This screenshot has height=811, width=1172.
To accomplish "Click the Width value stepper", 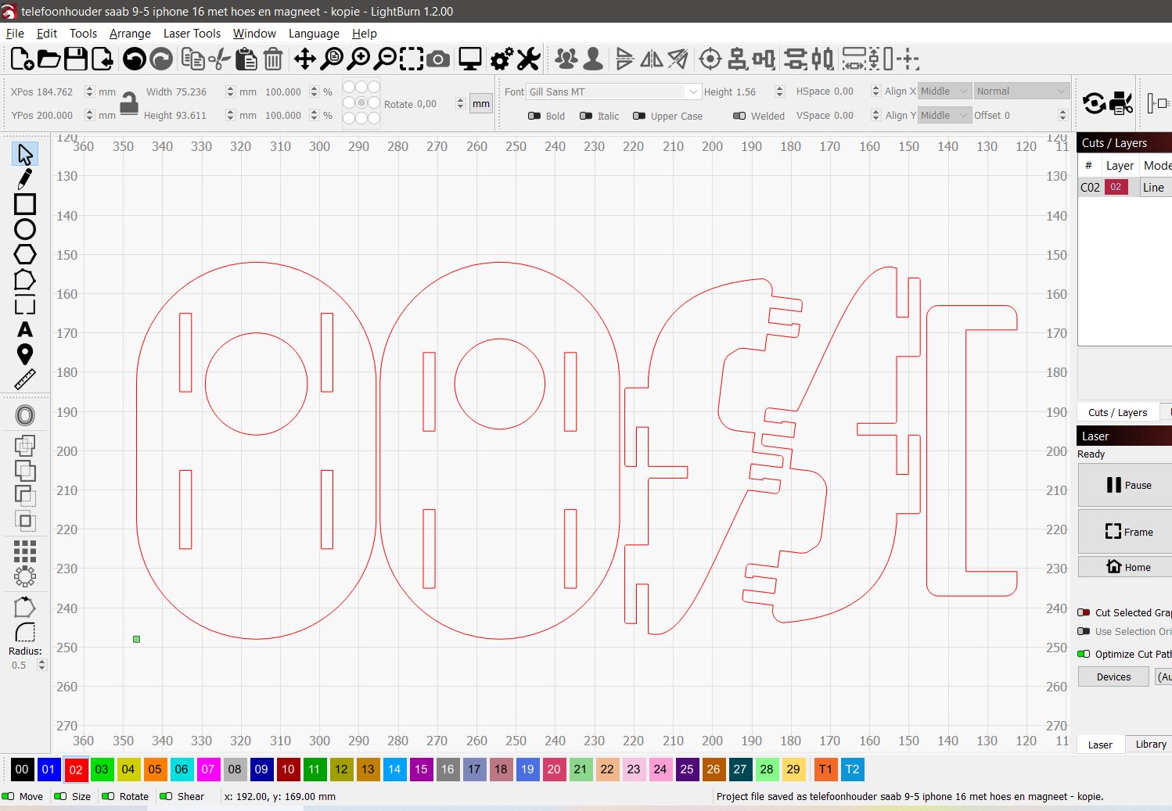I will point(230,92).
